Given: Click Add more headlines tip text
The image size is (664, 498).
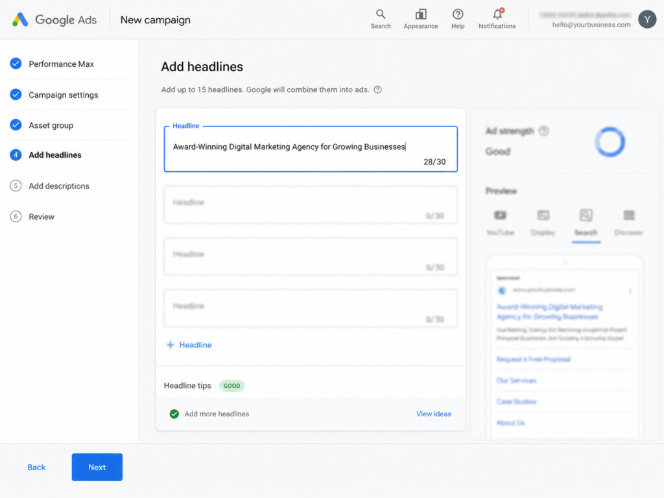Looking at the screenshot, I should (217, 414).
